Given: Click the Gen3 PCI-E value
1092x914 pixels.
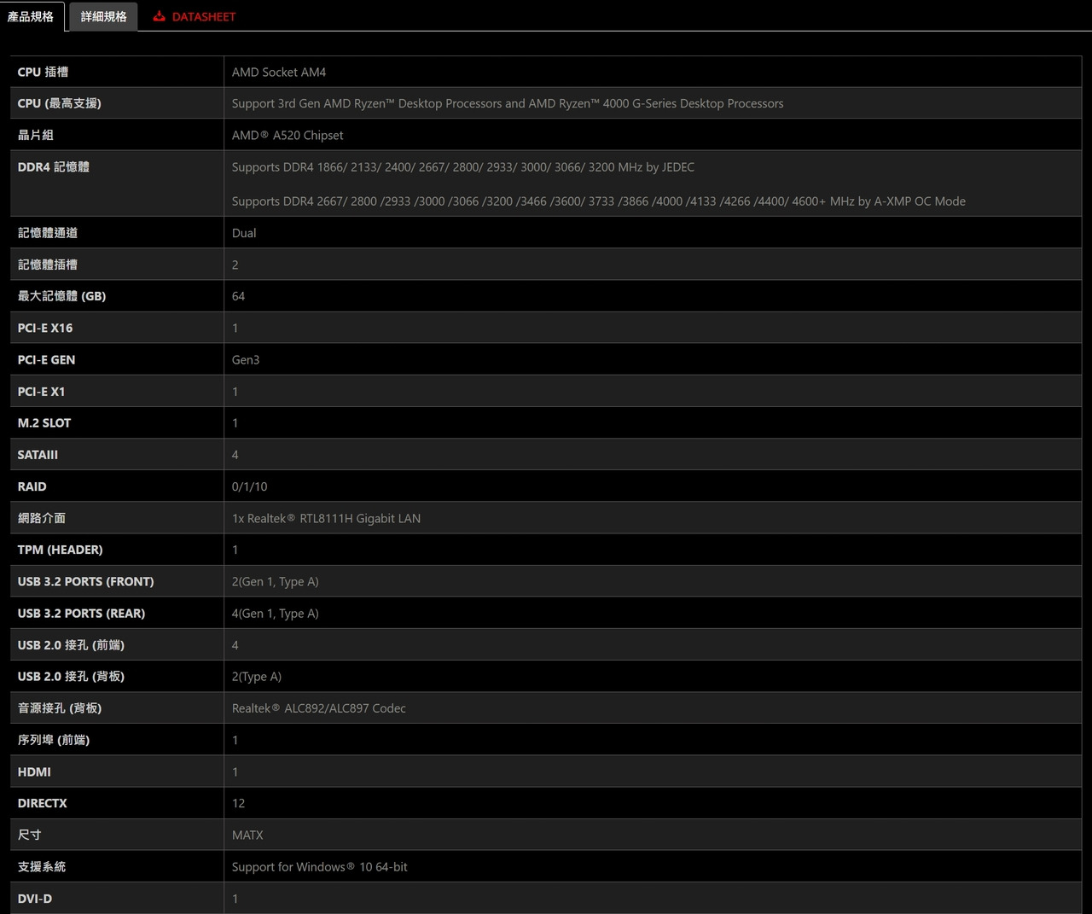Looking at the screenshot, I should coord(246,360).
